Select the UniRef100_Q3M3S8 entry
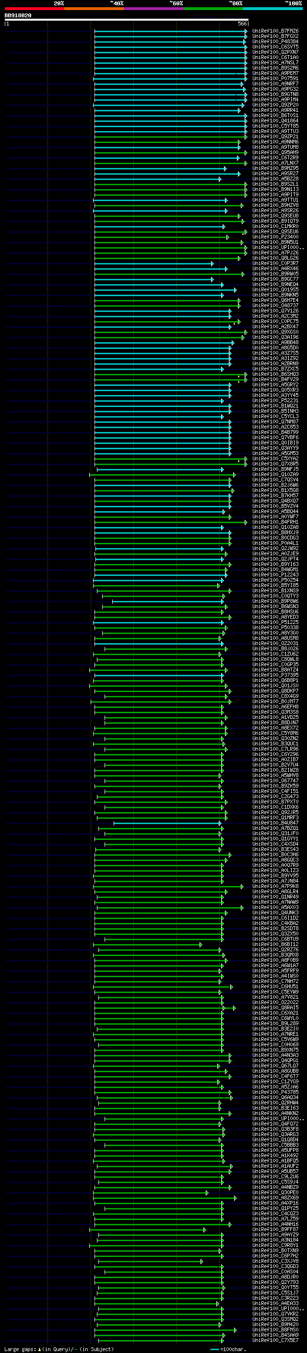The image size is (307, 1353). [x=275, y=712]
